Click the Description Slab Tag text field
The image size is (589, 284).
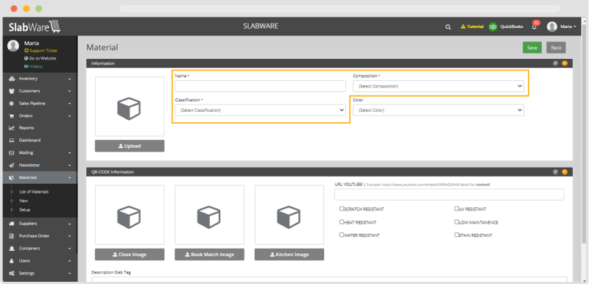[x=329, y=279]
